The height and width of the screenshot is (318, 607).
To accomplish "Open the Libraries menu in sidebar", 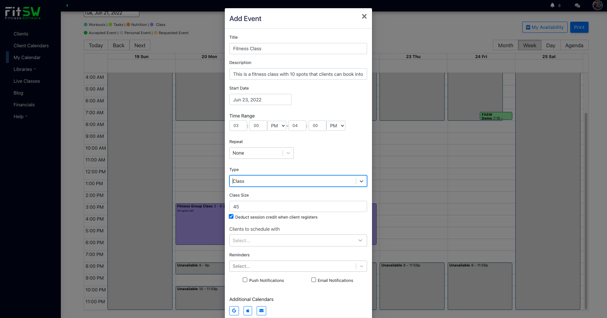I will tap(24, 69).
